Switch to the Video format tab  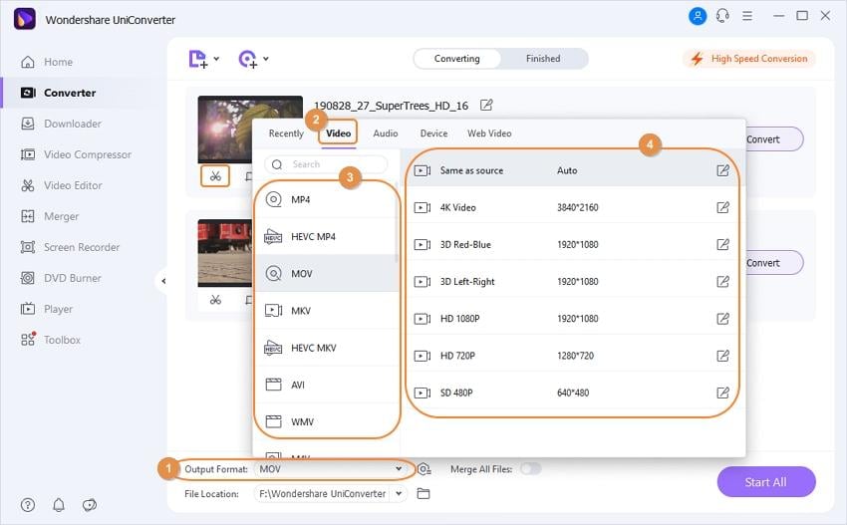click(338, 132)
